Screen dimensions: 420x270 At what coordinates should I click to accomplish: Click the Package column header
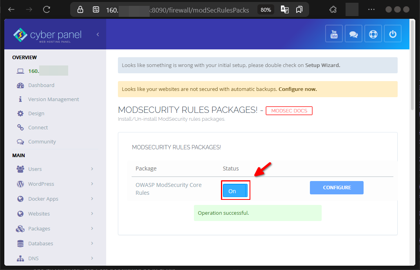click(146, 169)
